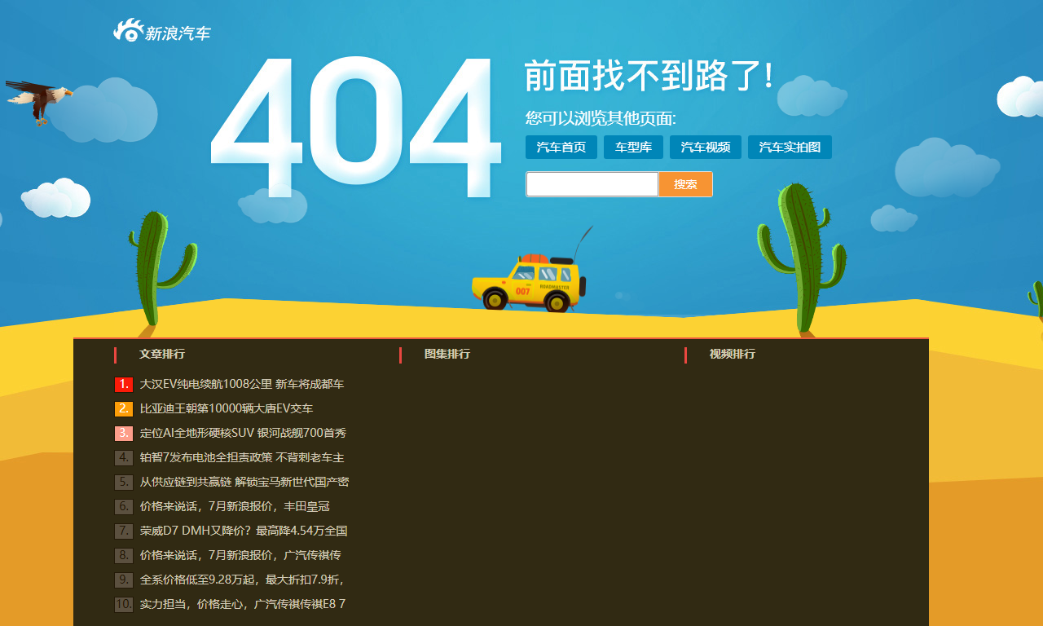Select the 图集排行 heading
The image size is (1043, 626).
(x=447, y=354)
